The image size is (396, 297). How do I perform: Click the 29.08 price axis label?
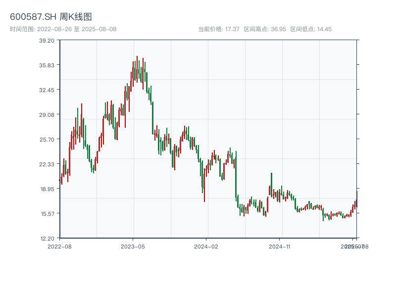point(47,115)
